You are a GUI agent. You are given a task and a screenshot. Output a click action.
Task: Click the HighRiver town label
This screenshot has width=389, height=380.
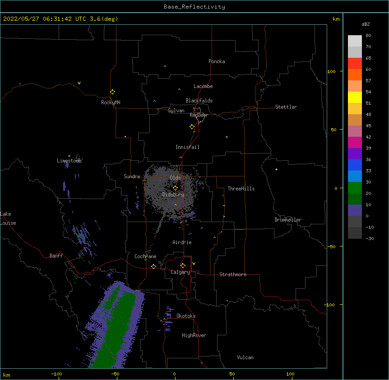pos(194,335)
